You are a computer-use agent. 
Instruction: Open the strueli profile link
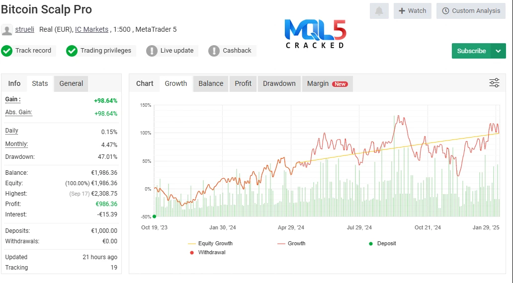tap(24, 29)
